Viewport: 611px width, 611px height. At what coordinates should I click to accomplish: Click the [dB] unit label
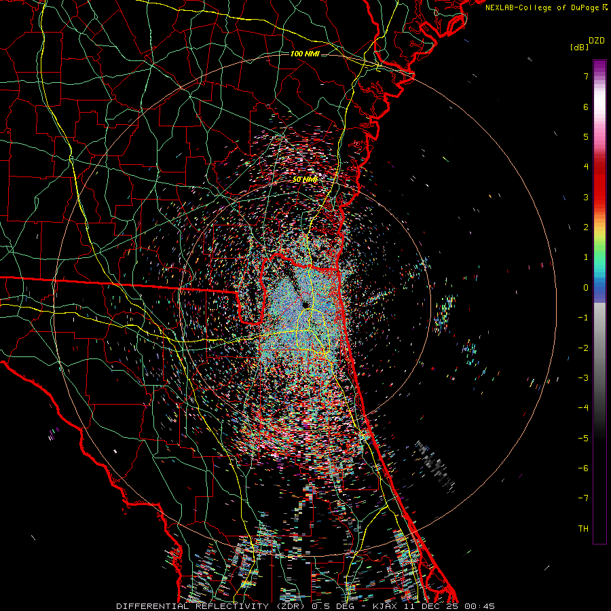(579, 47)
